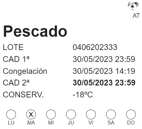Select the VI day circle
Screen dimensions: 142x129
[x=91, y=114]
